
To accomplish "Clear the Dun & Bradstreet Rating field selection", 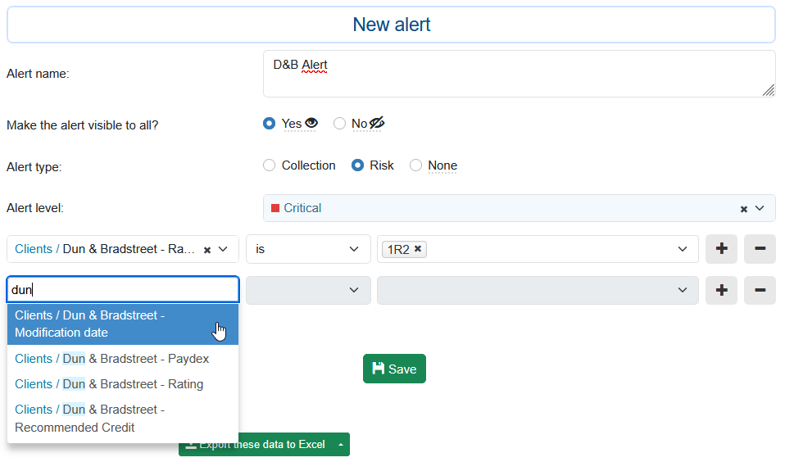I will tap(207, 250).
